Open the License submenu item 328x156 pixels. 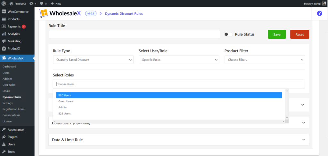7,121
